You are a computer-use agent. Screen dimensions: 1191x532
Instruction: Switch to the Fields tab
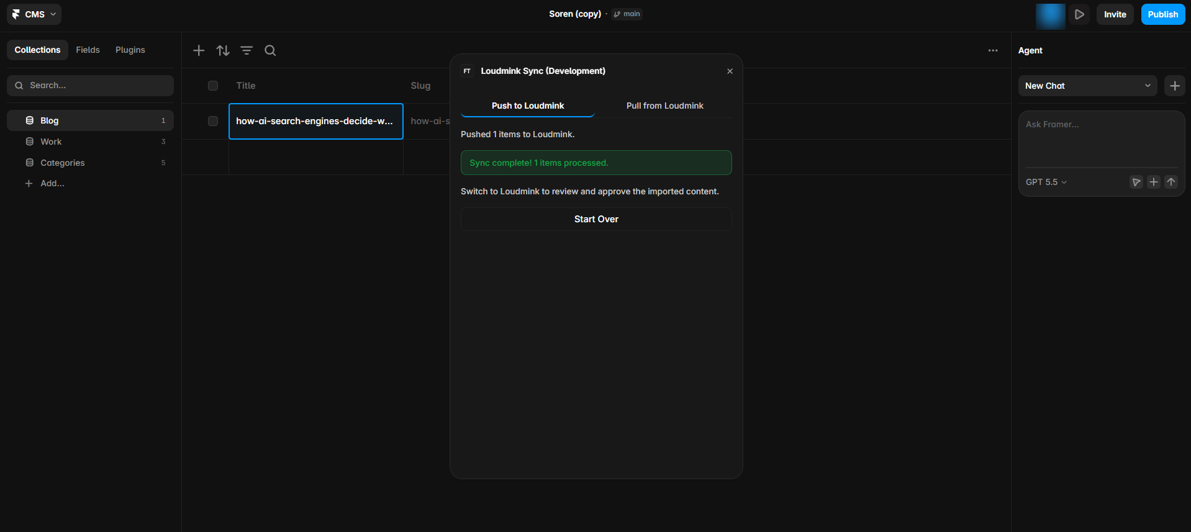tap(88, 50)
